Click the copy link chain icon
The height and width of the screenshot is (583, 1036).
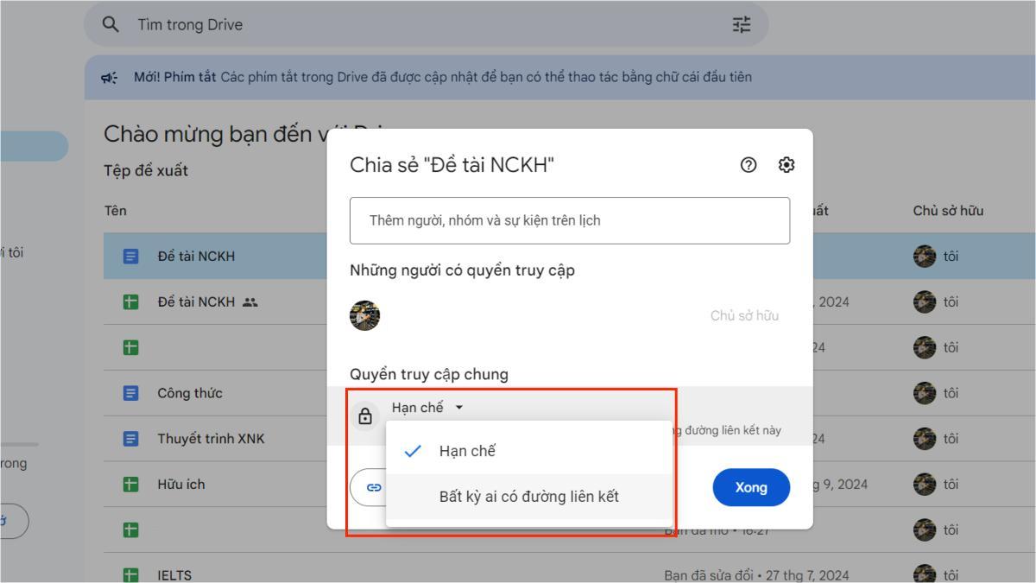(373, 487)
